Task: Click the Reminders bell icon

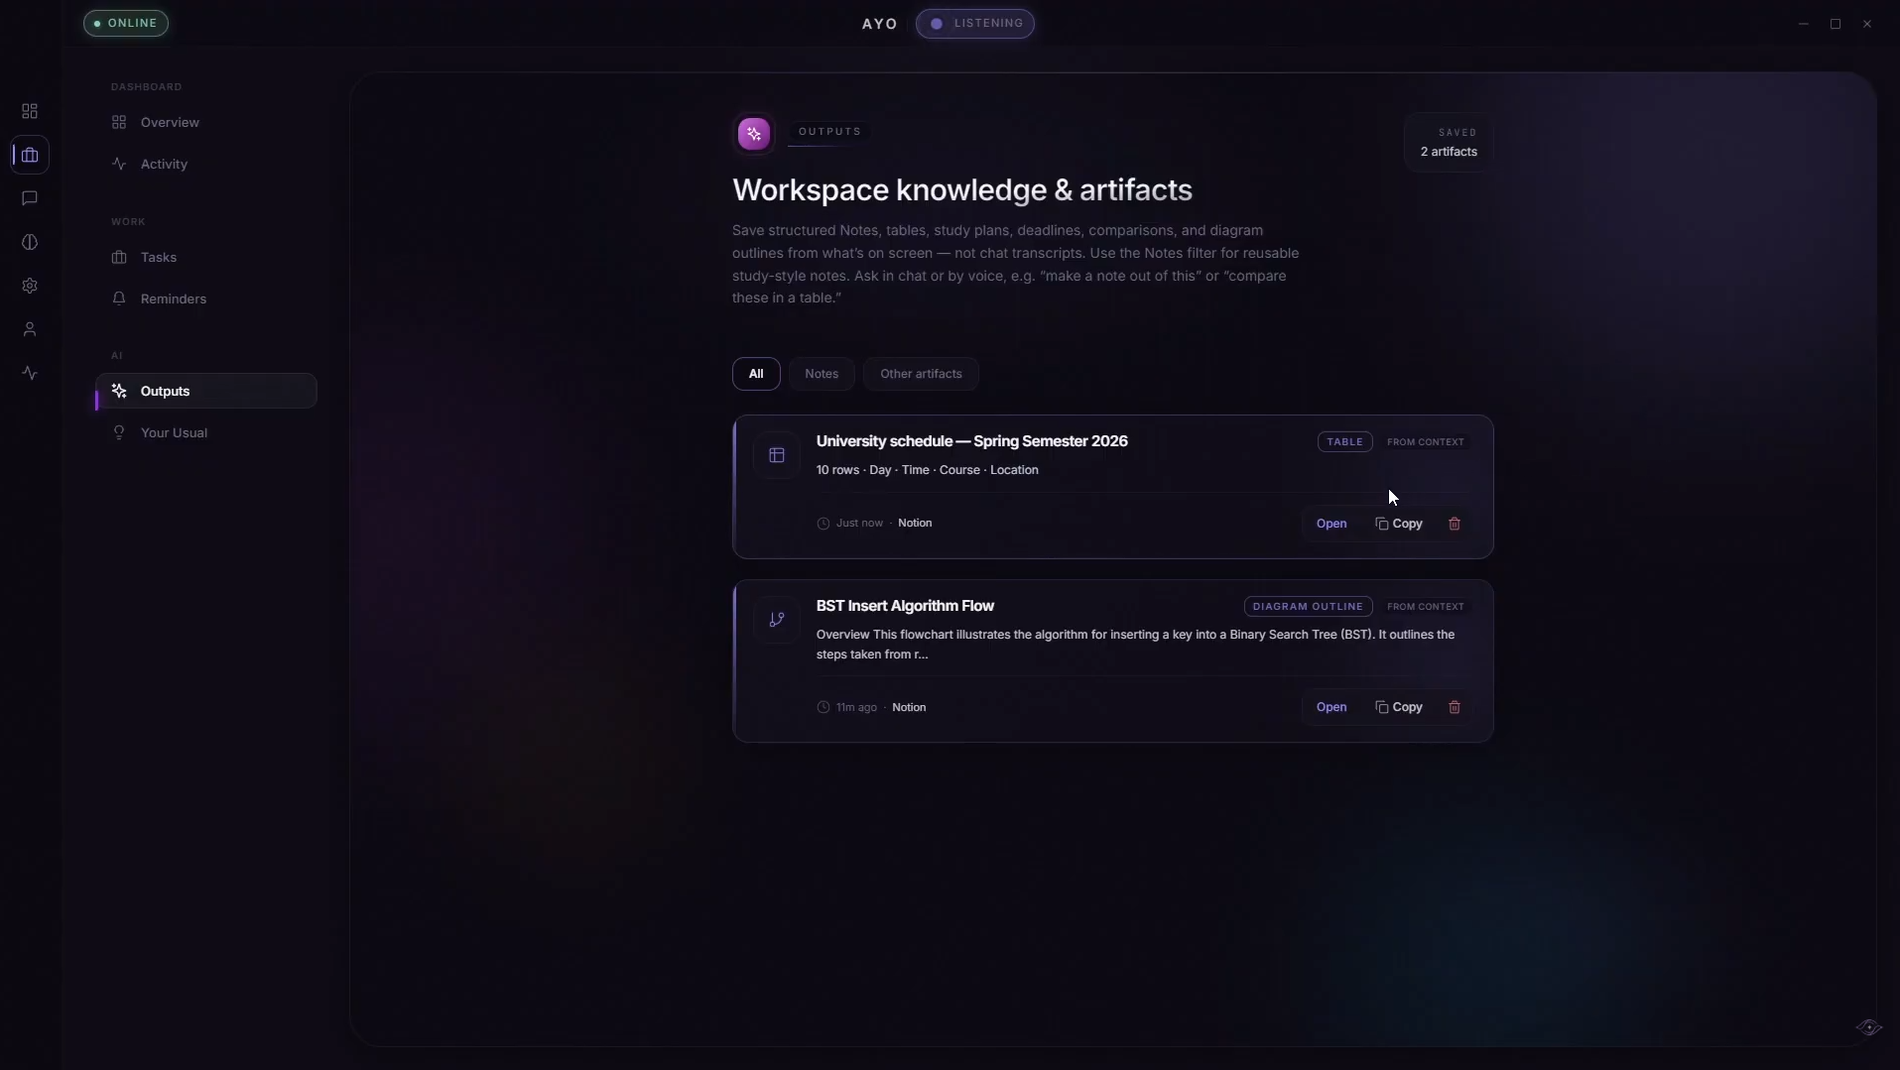Action: click(x=119, y=298)
